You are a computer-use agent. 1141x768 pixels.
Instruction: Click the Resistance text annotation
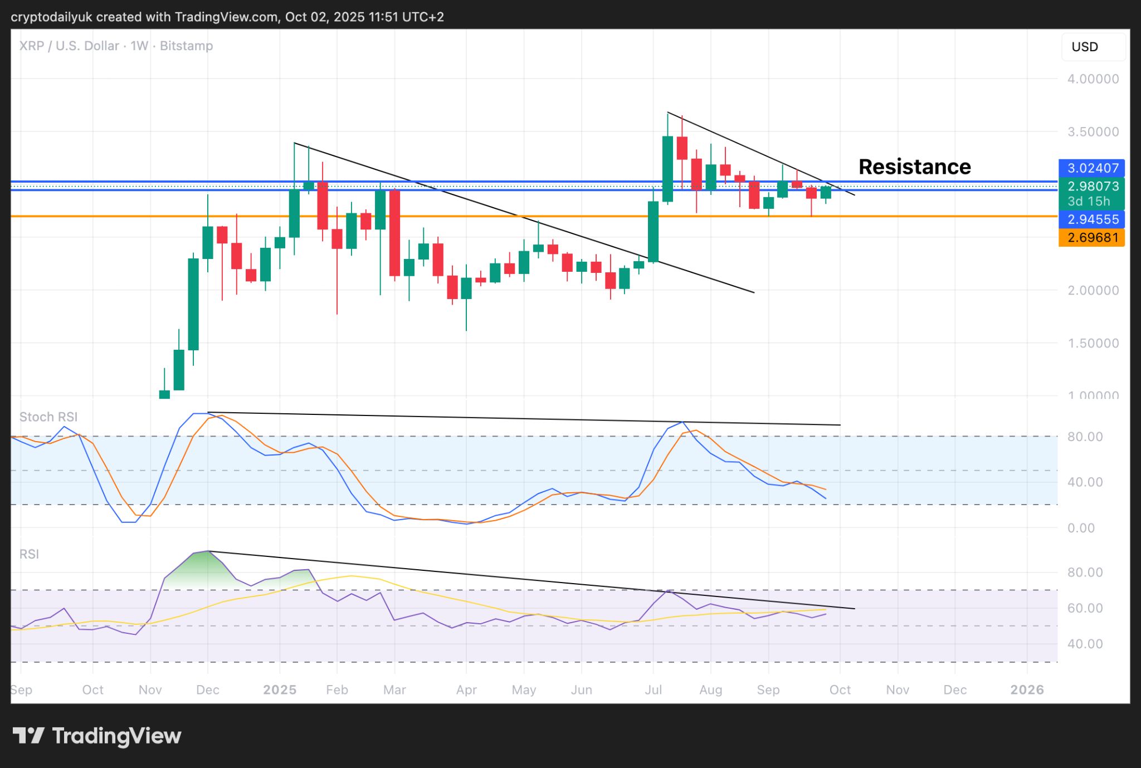coord(914,167)
